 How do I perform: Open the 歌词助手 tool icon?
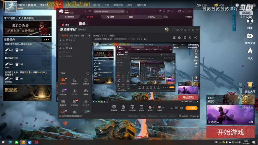tap(63, 103)
